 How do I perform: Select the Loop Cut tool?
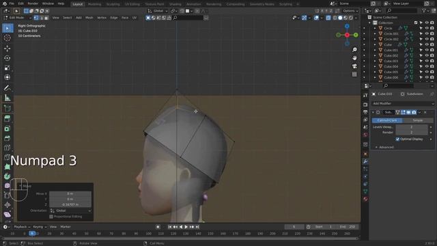[8, 148]
